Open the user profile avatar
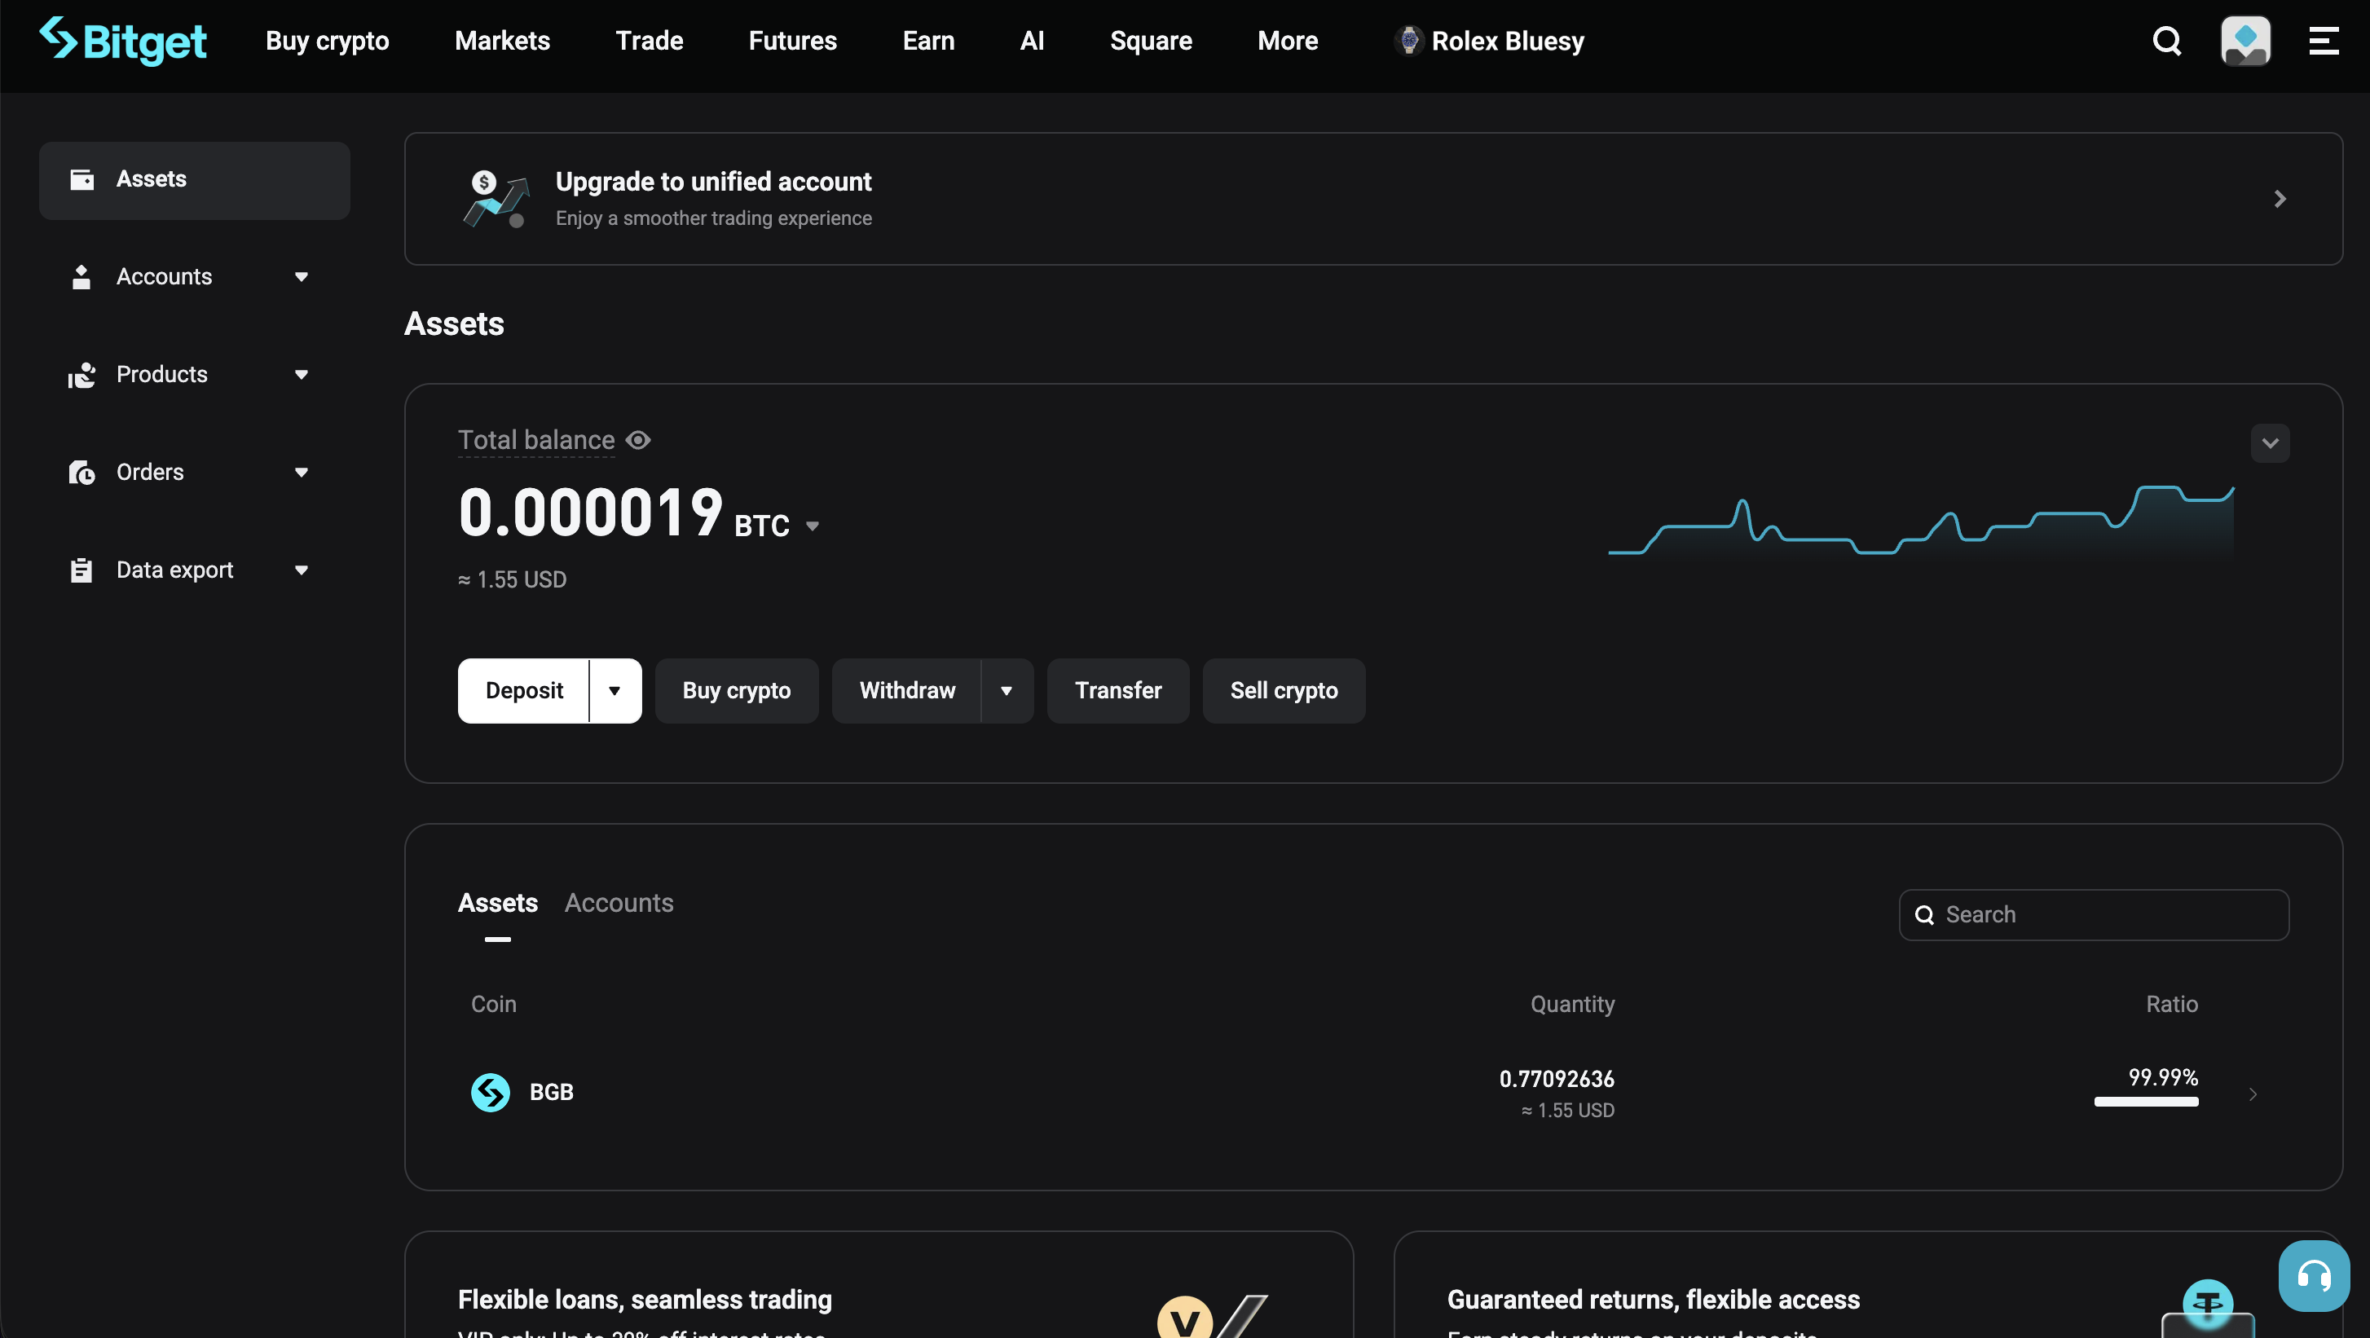The image size is (2370, 1338). (2246, 41)
